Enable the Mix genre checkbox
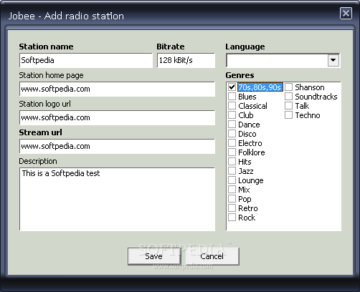This screenshot has width=360, height=292. (x=232, y=190)
